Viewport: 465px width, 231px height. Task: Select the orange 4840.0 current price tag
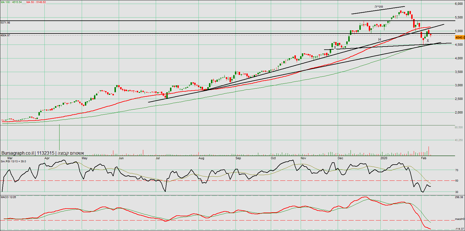[460, 37]
